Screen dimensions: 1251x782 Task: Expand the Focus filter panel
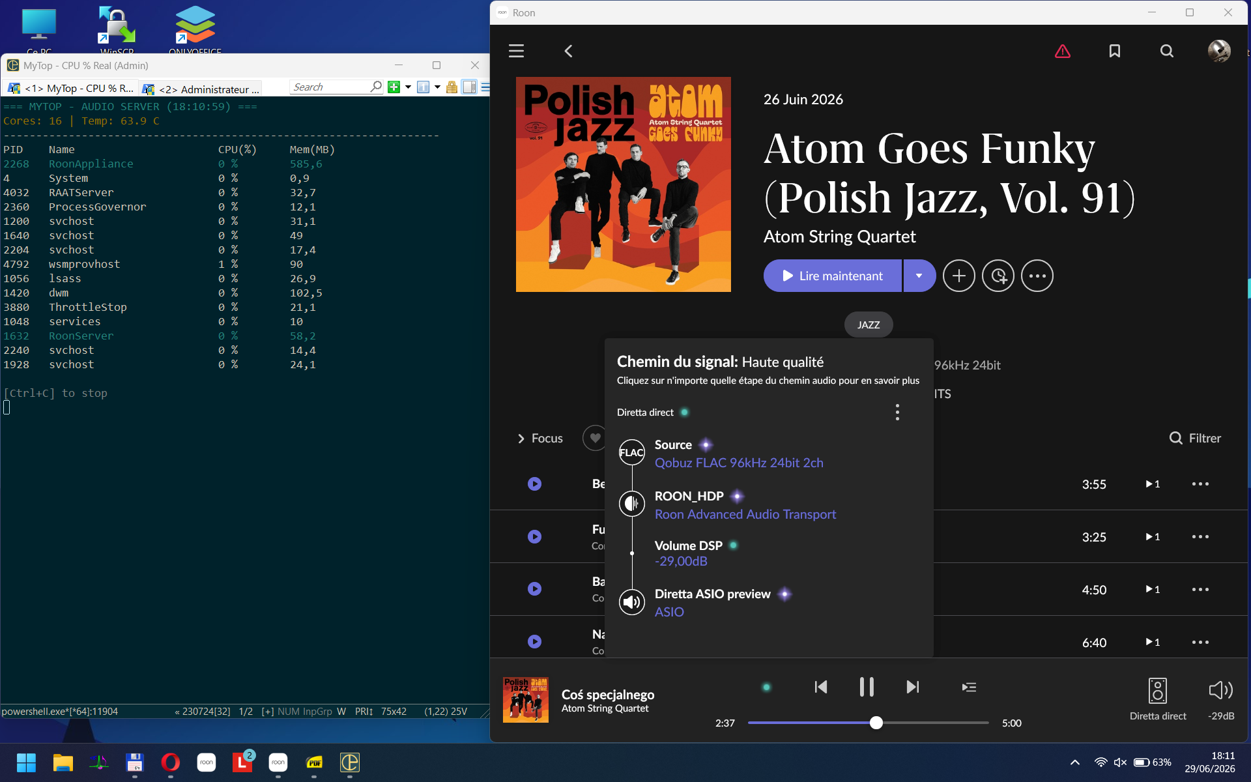(540, 438)
